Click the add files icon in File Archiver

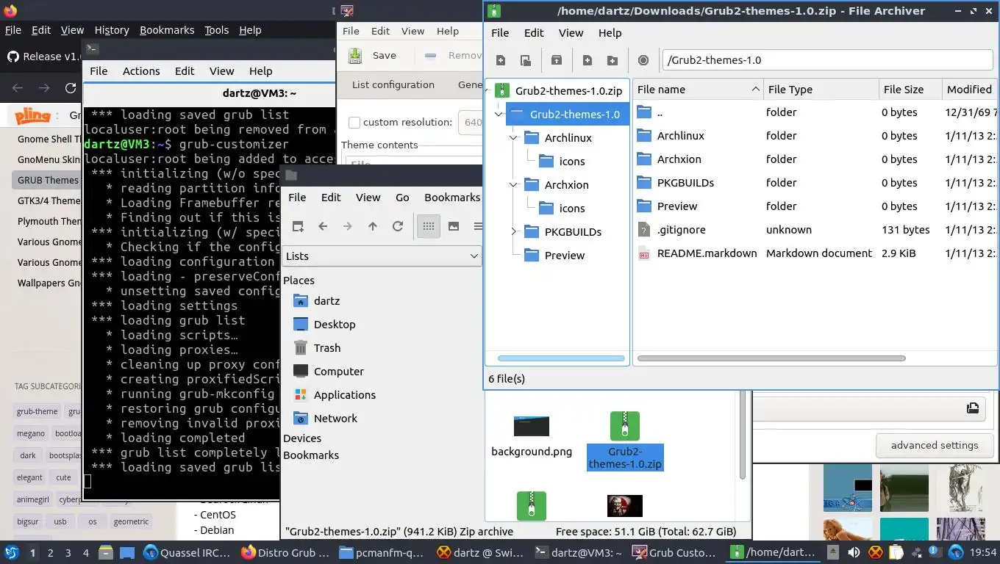coord(587,60)
